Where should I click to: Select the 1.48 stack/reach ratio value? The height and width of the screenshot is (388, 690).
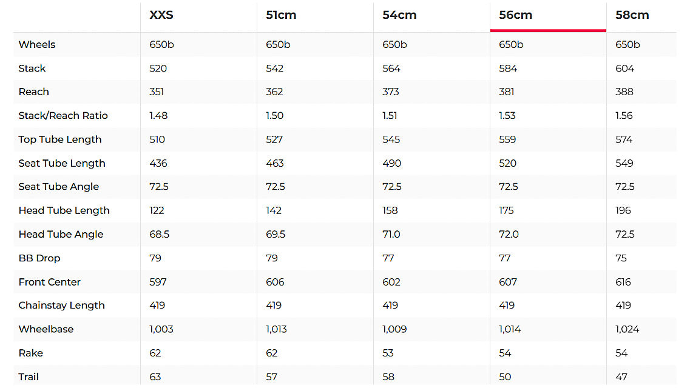pos(159,116)
